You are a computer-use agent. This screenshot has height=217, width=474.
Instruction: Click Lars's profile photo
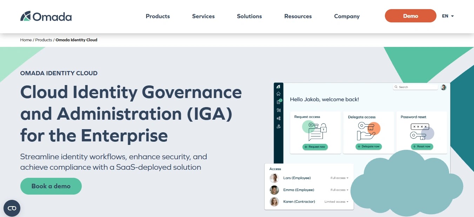[x=274, y=178]
